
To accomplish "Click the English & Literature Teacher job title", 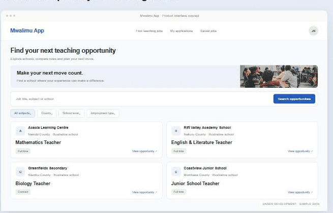I will click(201, 143).
